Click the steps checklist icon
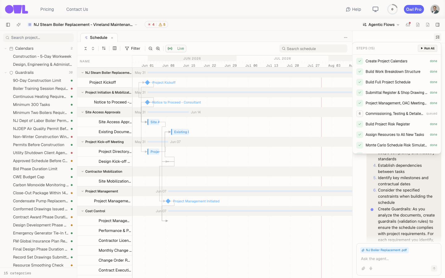Image resolution: width=445 pixels, height=278 pixels. [438, 37]
